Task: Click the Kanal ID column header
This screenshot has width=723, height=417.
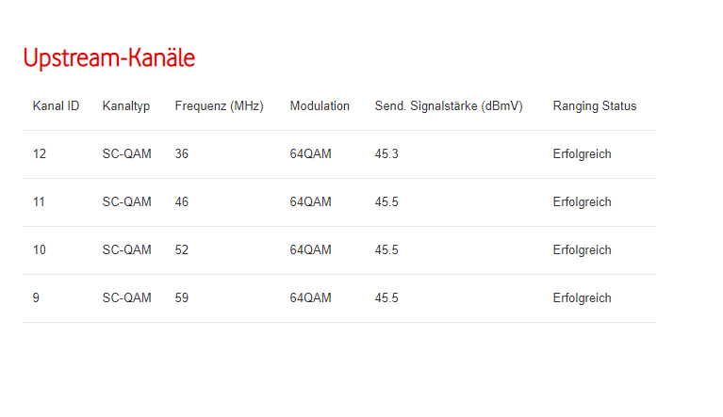Action: coord(56,106)
